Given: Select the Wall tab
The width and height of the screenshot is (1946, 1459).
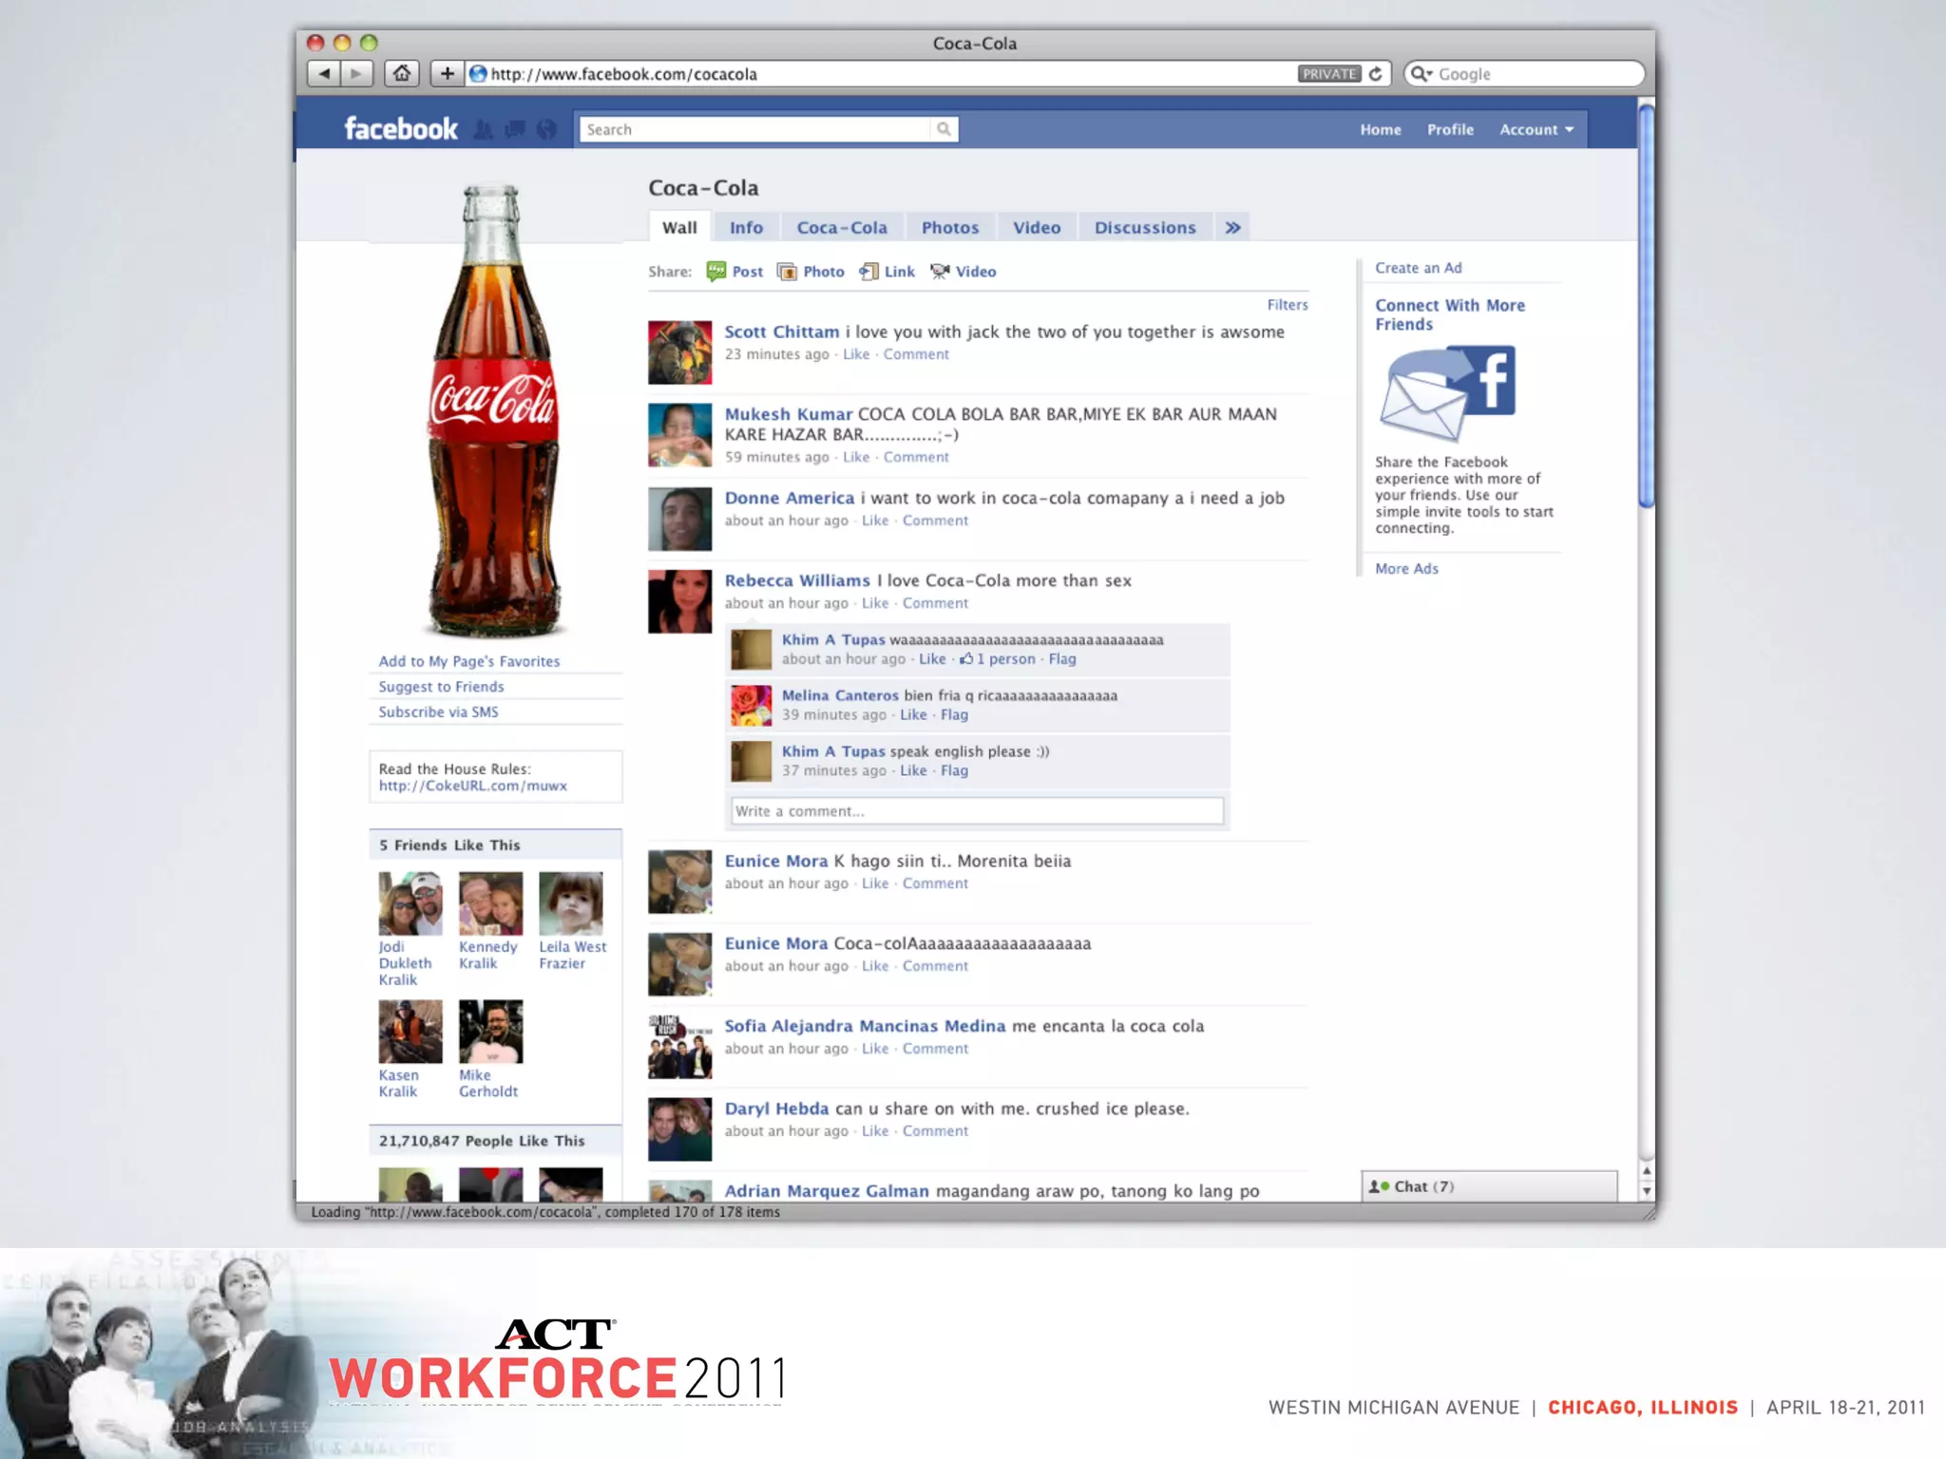Looking at the screenshot, I should pyautogui.click(x=679, y=227).
